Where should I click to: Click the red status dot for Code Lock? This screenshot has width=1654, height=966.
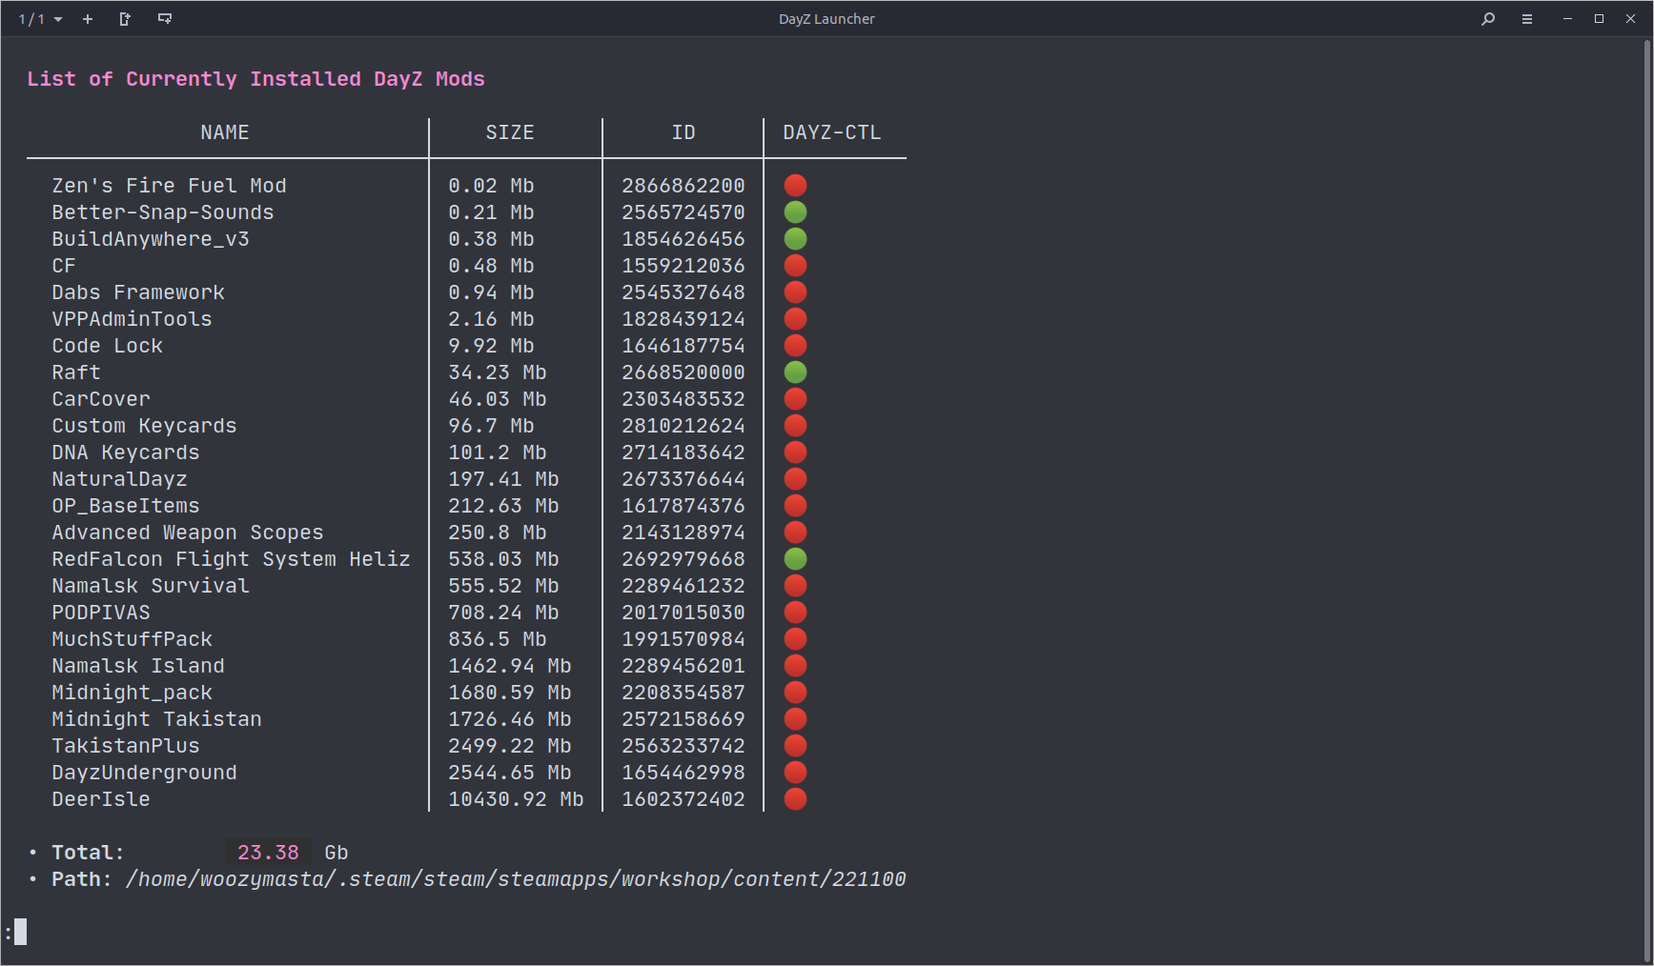point(795,346)
